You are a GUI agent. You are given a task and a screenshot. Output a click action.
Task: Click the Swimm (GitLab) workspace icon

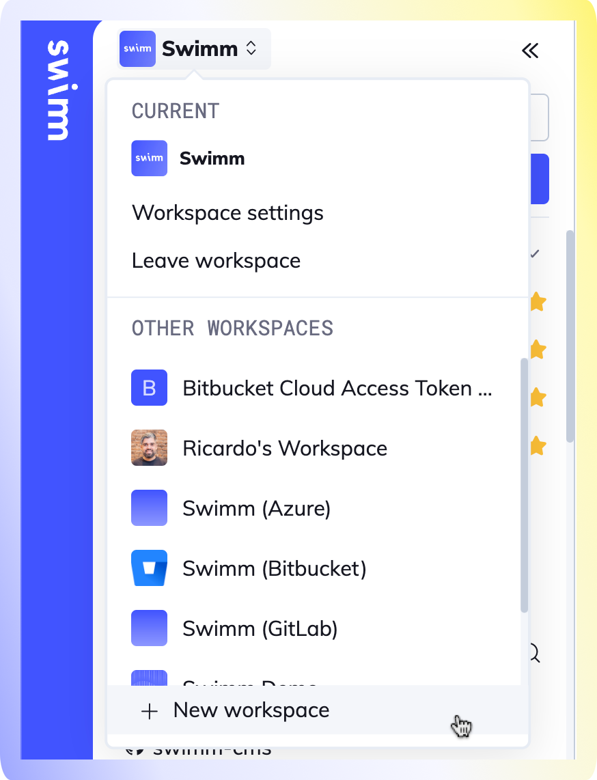tap(149, 629)
